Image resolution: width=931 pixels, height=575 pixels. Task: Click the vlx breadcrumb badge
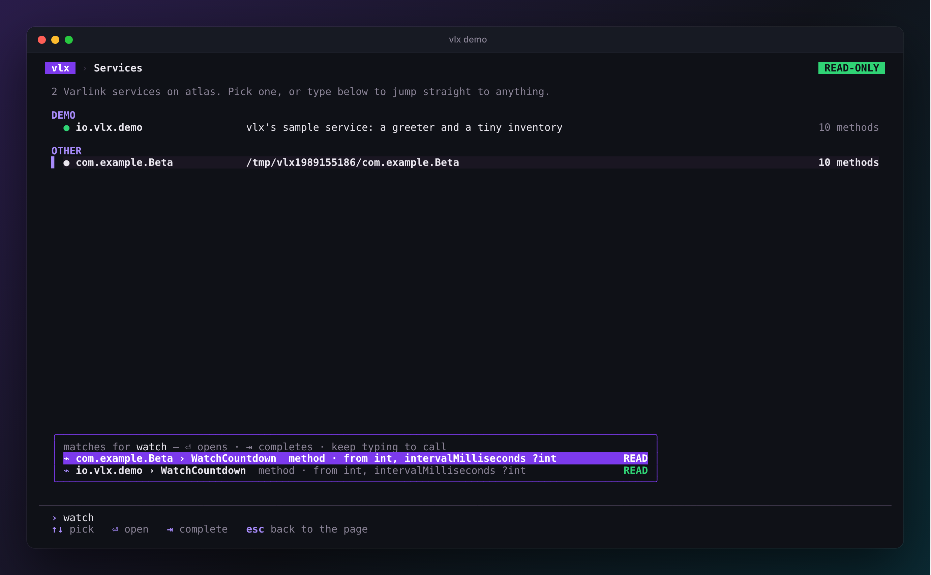(60, 68)
